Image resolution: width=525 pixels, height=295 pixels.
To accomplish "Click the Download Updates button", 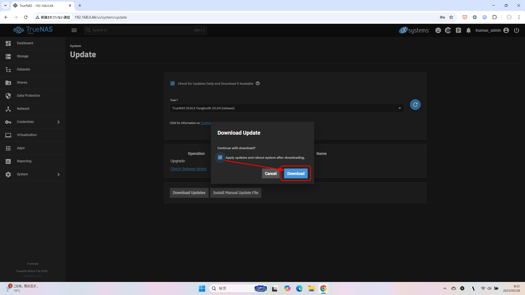I will [189, 193].
